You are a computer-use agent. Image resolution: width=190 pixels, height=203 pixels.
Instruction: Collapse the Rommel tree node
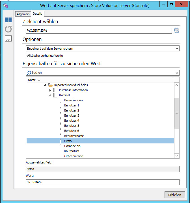point(50,95)
